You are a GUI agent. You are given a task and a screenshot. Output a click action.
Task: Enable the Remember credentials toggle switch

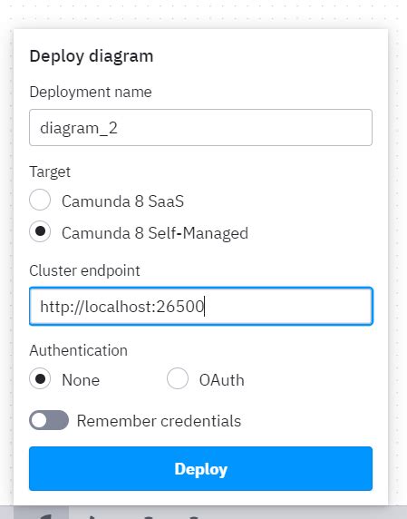pos(49,420)
